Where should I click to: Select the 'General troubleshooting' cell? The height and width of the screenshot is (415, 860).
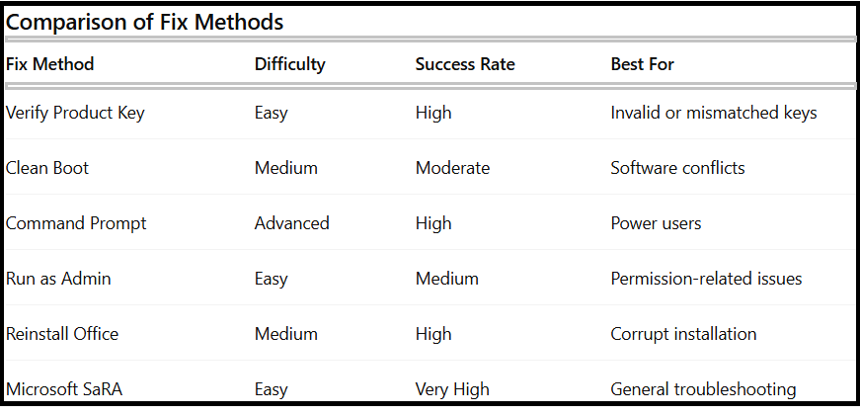pyautogui.click(x=703, y=389)
